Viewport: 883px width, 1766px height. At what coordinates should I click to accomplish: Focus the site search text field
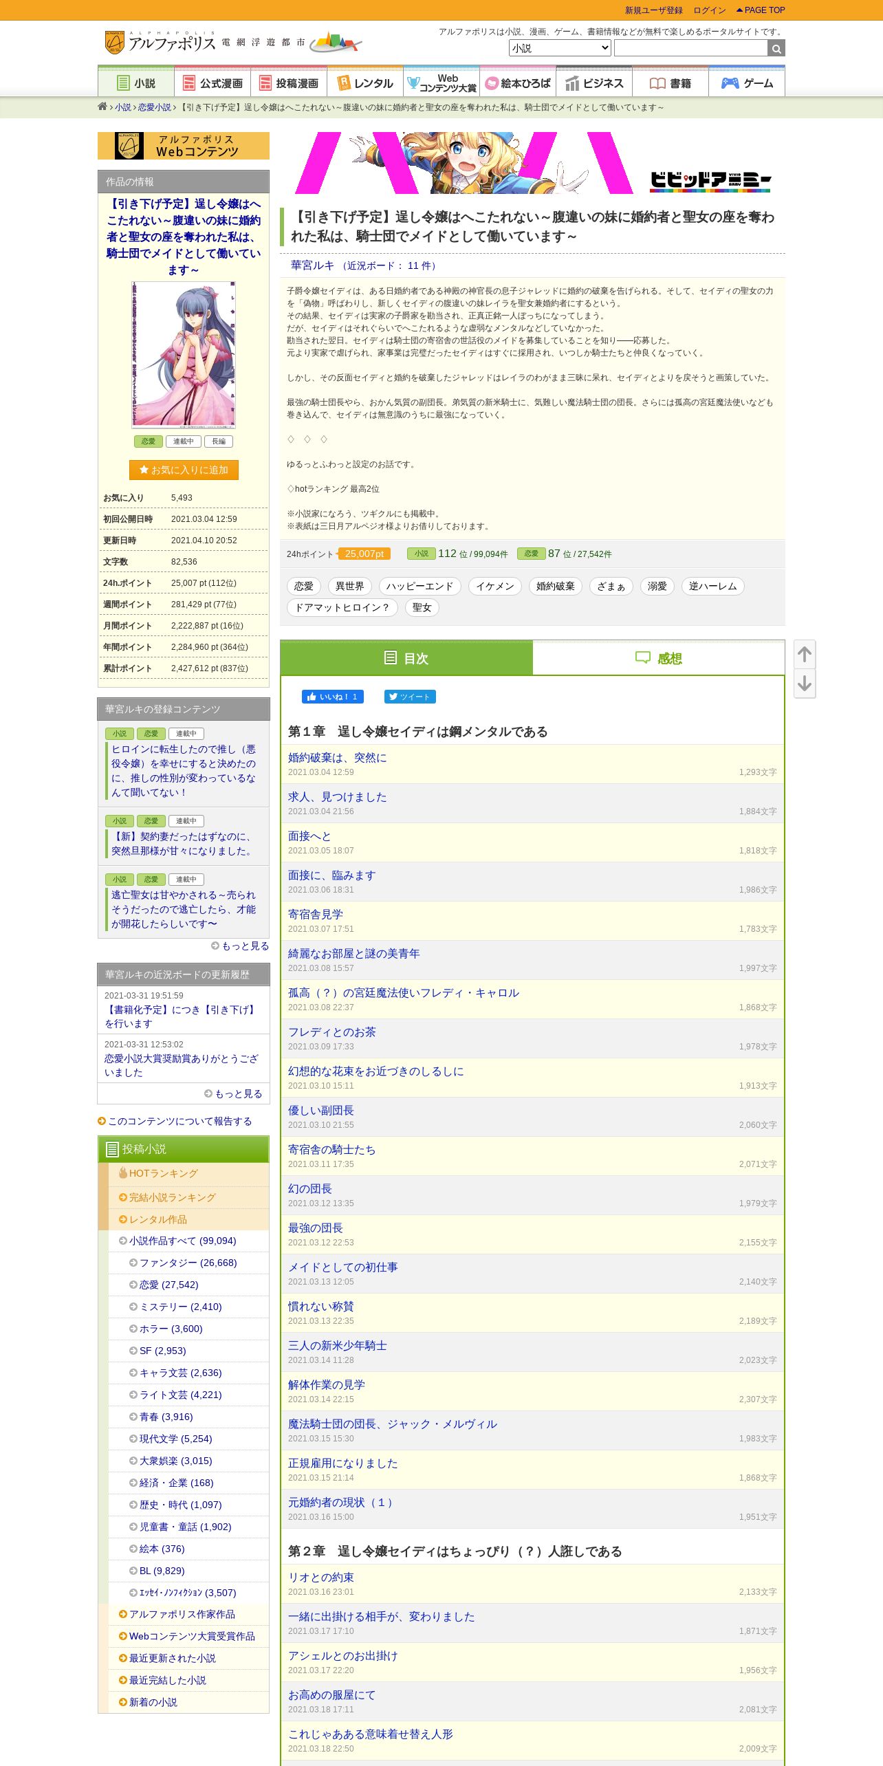[x=690, y=48]
